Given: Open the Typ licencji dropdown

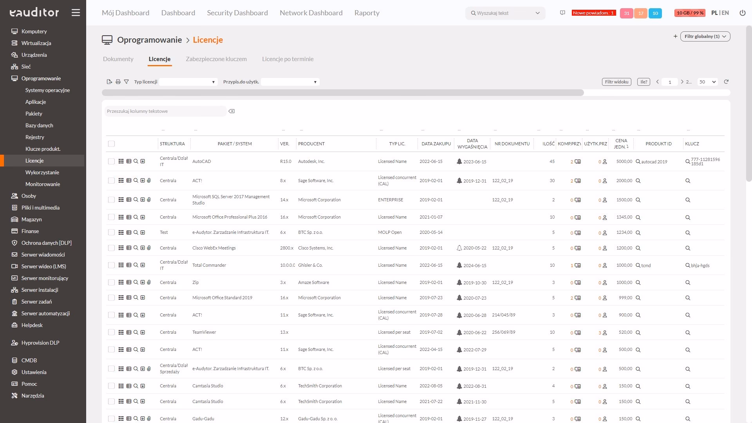Looking at the screenshot, I should (188, 82).
